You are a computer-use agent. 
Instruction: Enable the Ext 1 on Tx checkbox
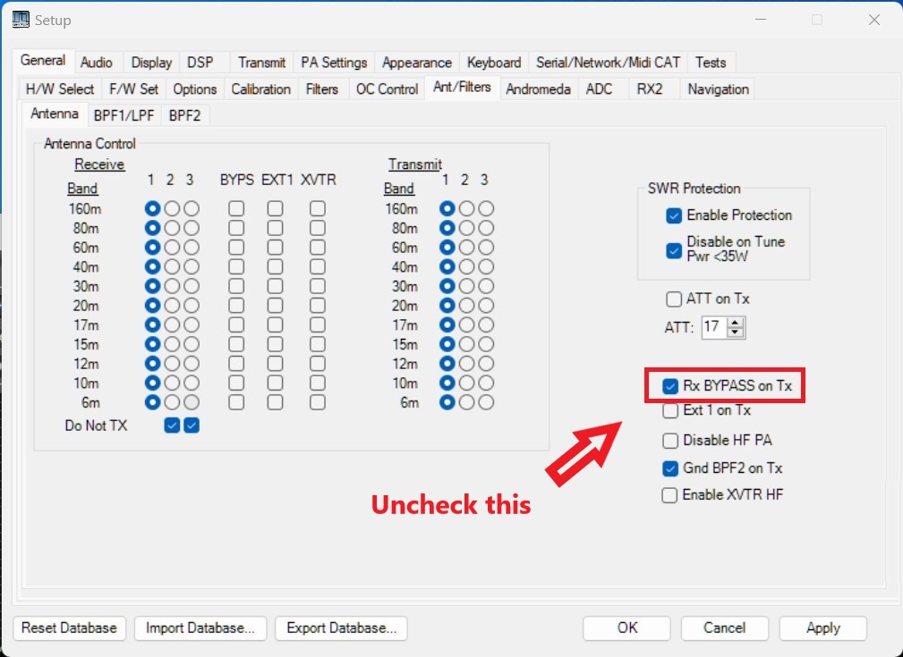669,411
